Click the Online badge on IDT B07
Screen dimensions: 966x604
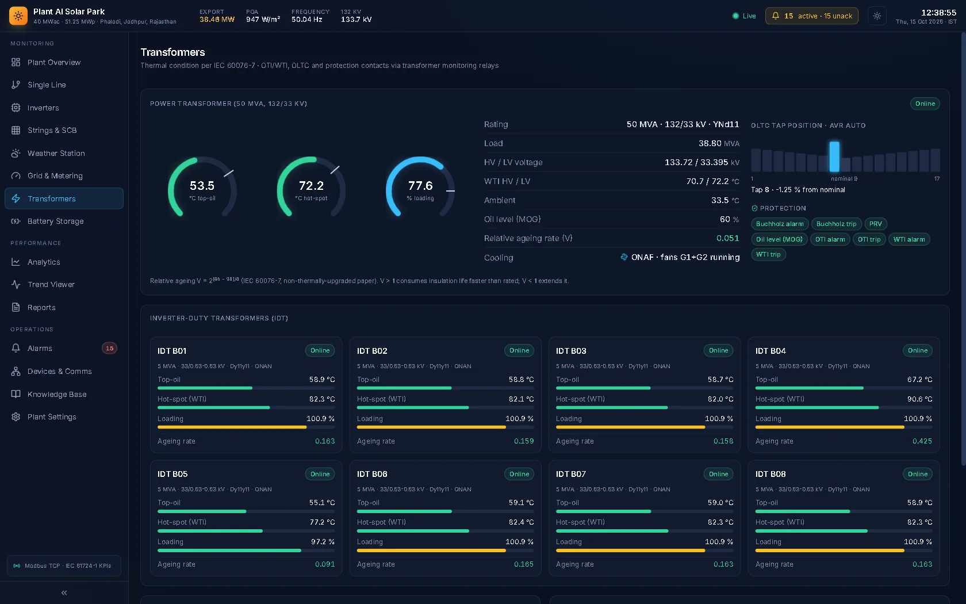pos(718,474)
